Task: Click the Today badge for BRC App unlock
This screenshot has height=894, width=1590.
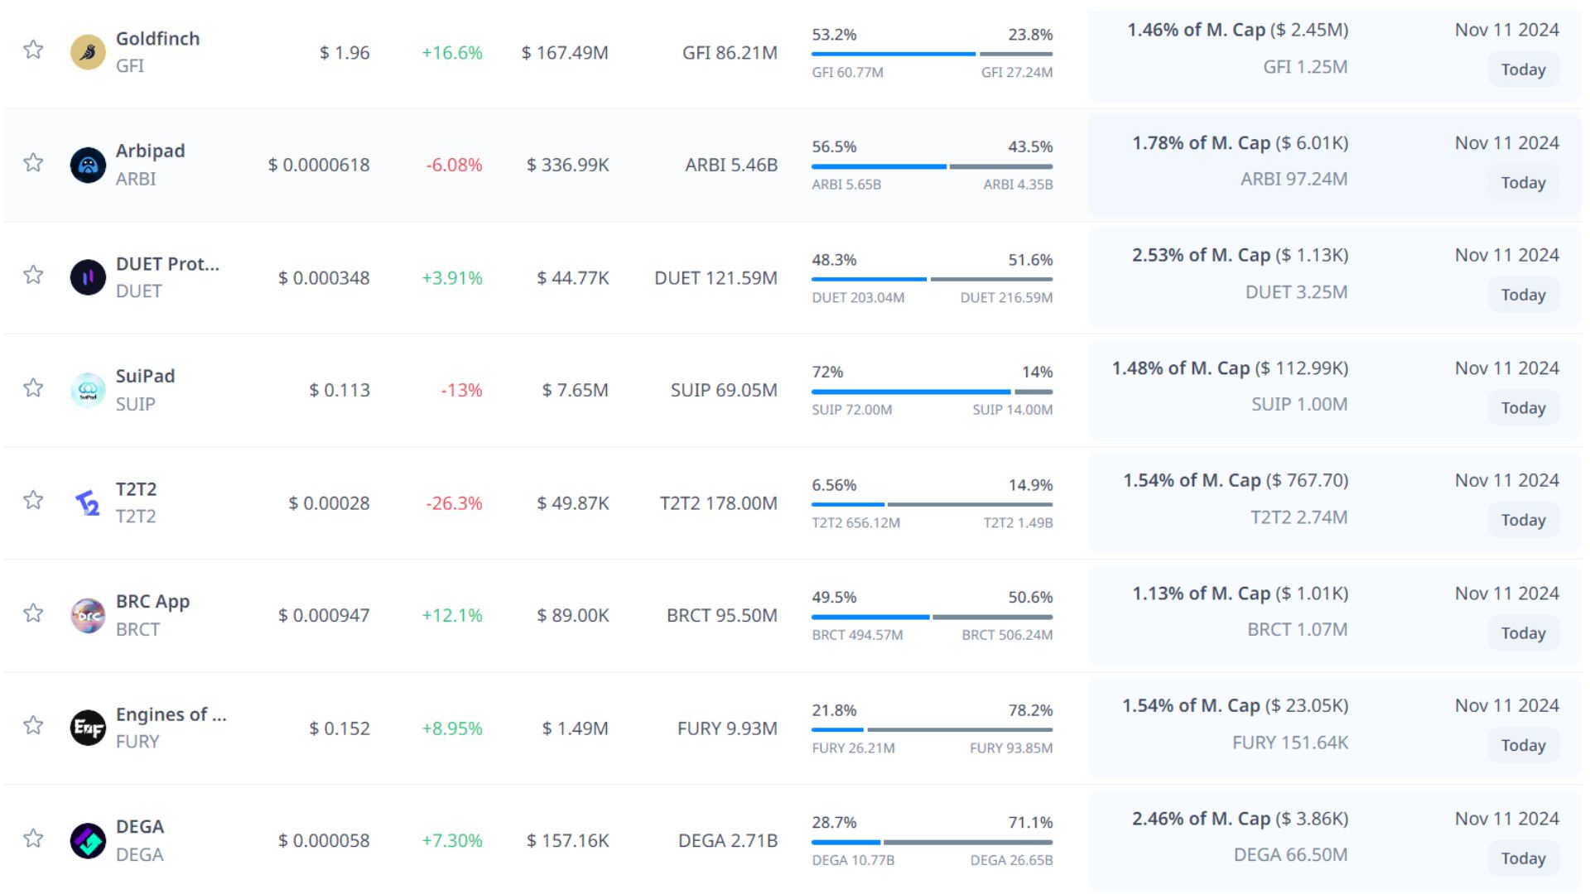Action: click(1523, 633)
